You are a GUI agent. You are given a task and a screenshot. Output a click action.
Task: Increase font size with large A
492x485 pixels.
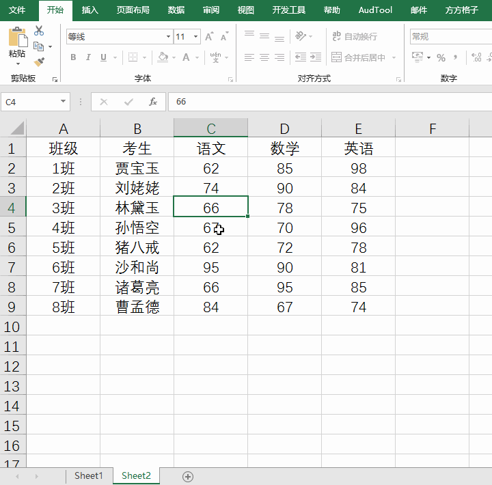(209, 36)
